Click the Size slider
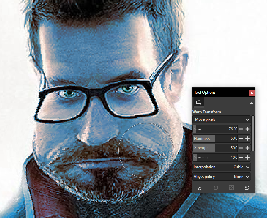 pyautogui.click(x=215, y=129)
